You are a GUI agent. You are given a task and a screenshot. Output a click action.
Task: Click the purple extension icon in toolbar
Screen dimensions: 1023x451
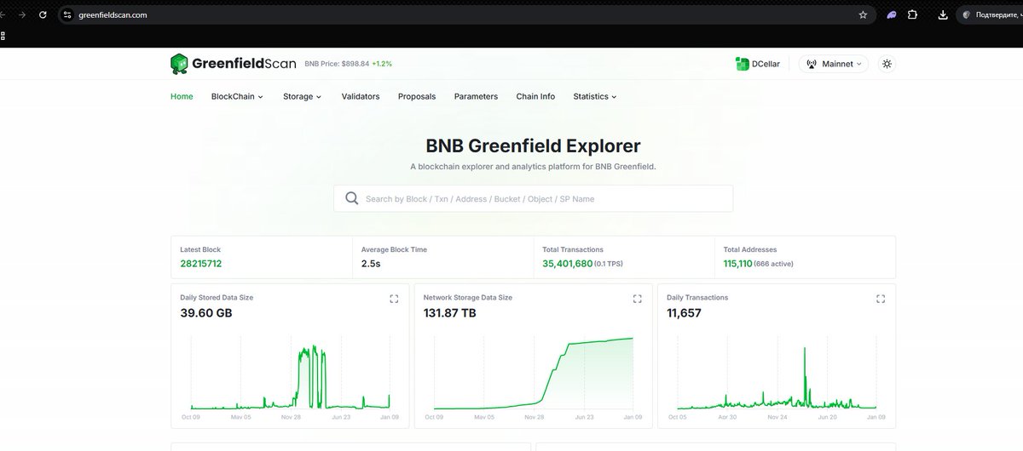pyautogui.click(x=891, y=14)
